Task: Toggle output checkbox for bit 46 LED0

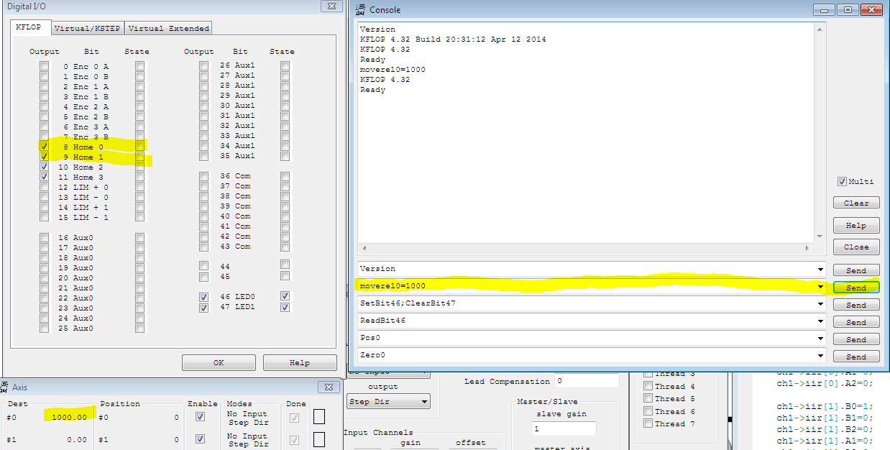Action: [x=204, y=296]
